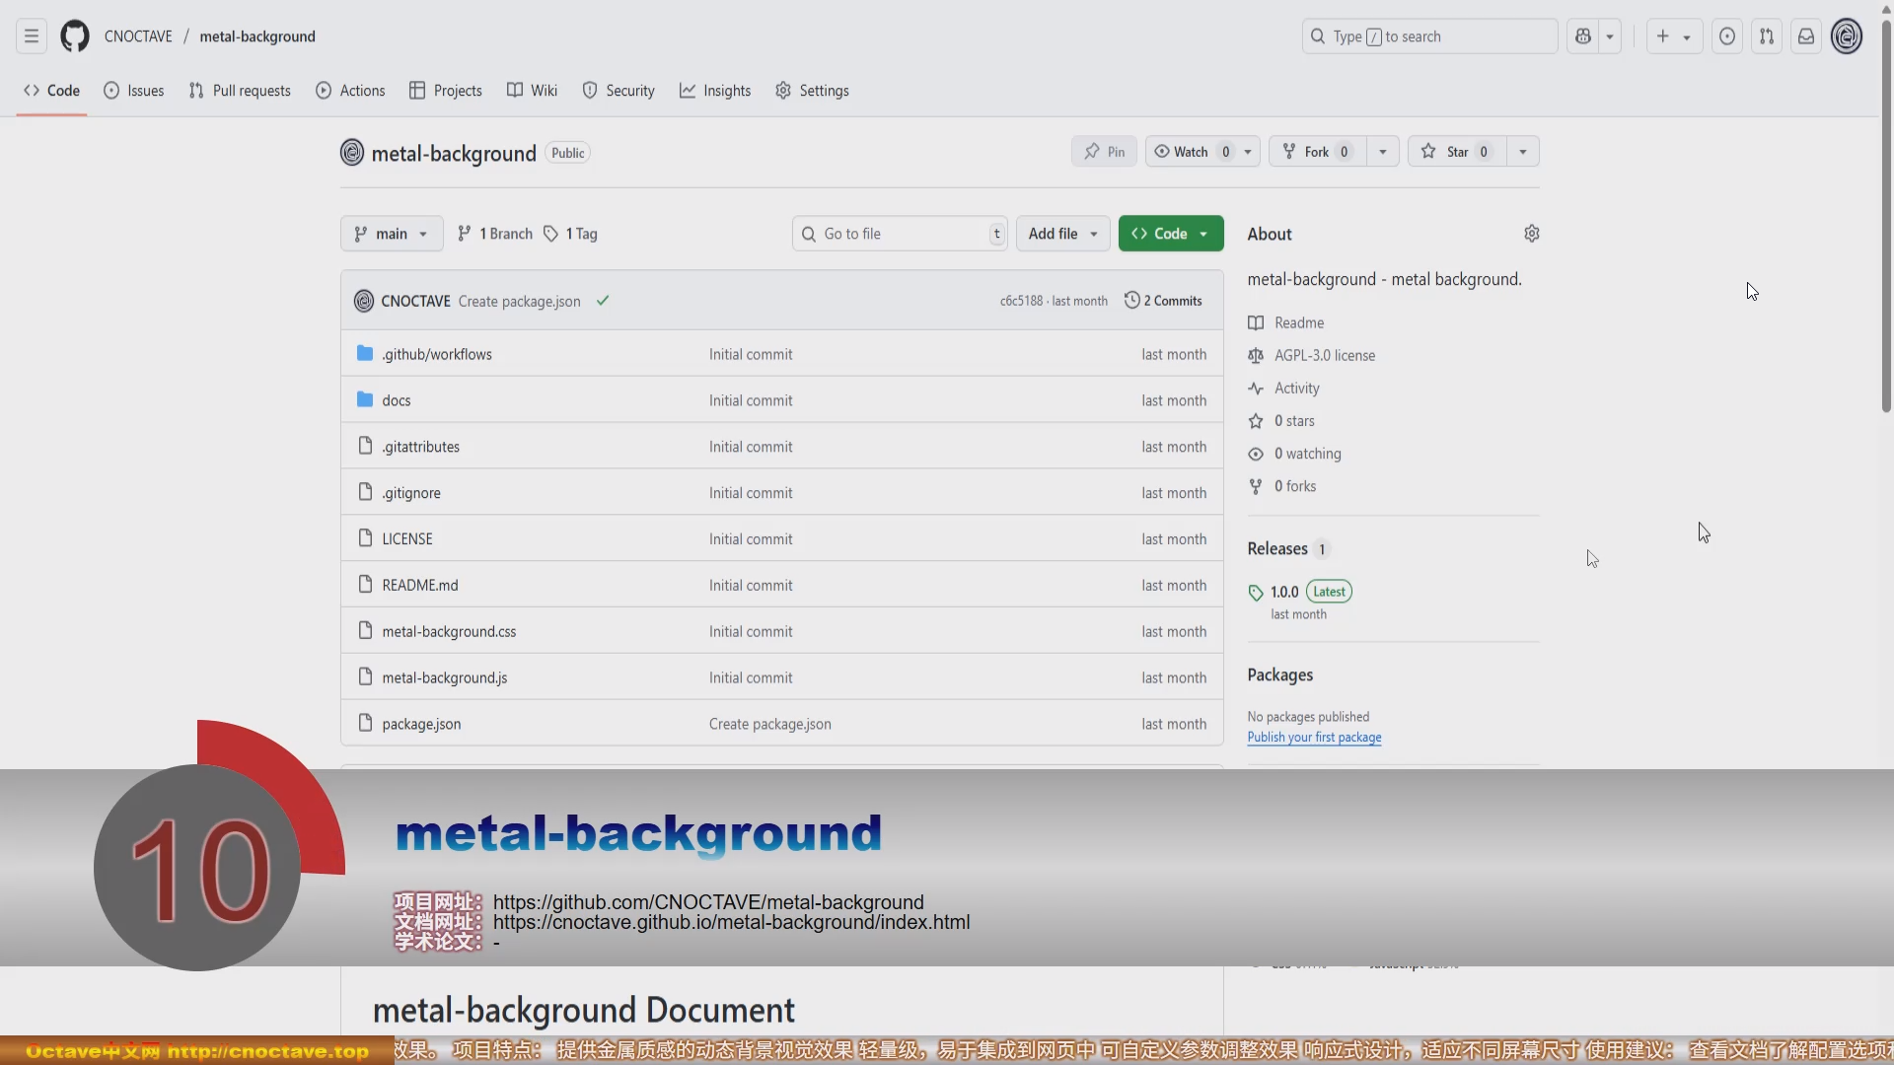Switch to the Actions tab
This screenshot has height=1065, width=1894.
click(x=350, y=91)
